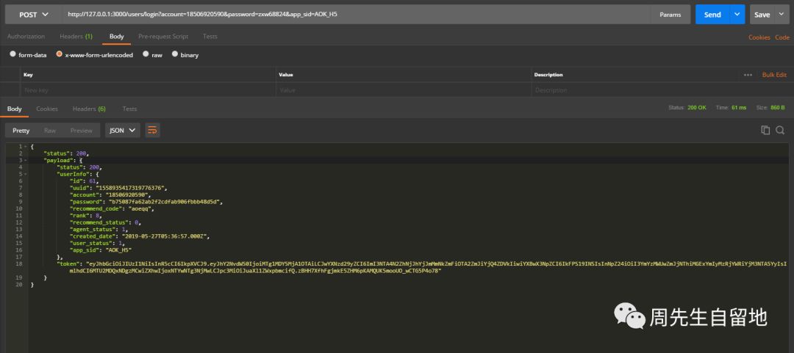Click the "password" hash value
Viewport: 794px width, 353px height.
165,201
